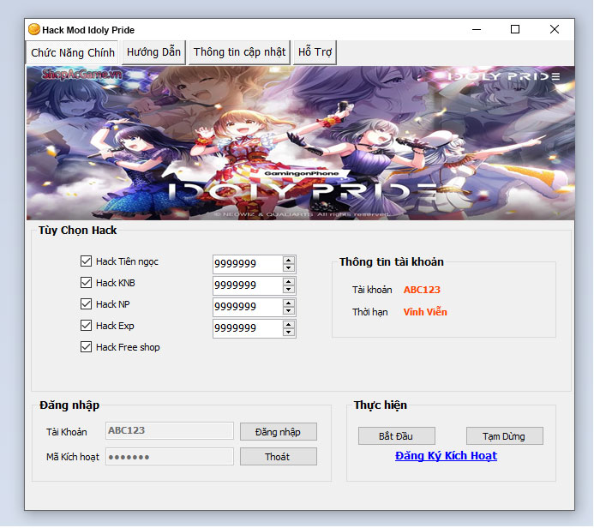Open the Đăng Ký Kích Hoạt link
Viewport: 594px width, 528px height.
point(446,456)
